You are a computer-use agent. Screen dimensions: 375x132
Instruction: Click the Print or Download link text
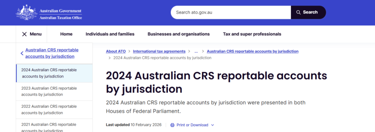pos(192,125)
